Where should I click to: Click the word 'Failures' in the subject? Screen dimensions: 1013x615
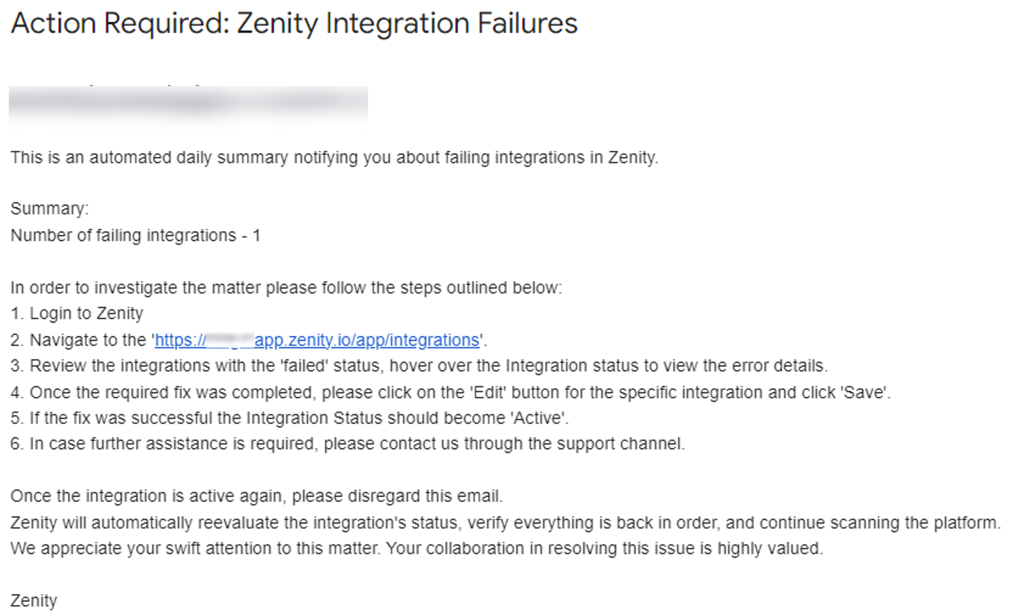527,23
